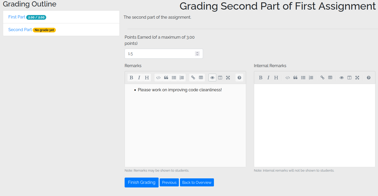Screen dimensions: 378x196
Task: Toggle preview eye in Internal Remarks editor
Action: click(342, 78)
